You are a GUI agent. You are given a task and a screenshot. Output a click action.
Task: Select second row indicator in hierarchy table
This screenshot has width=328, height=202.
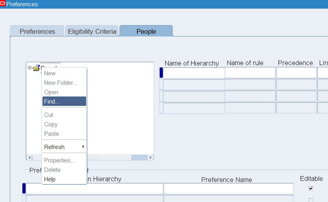point(161,84)
